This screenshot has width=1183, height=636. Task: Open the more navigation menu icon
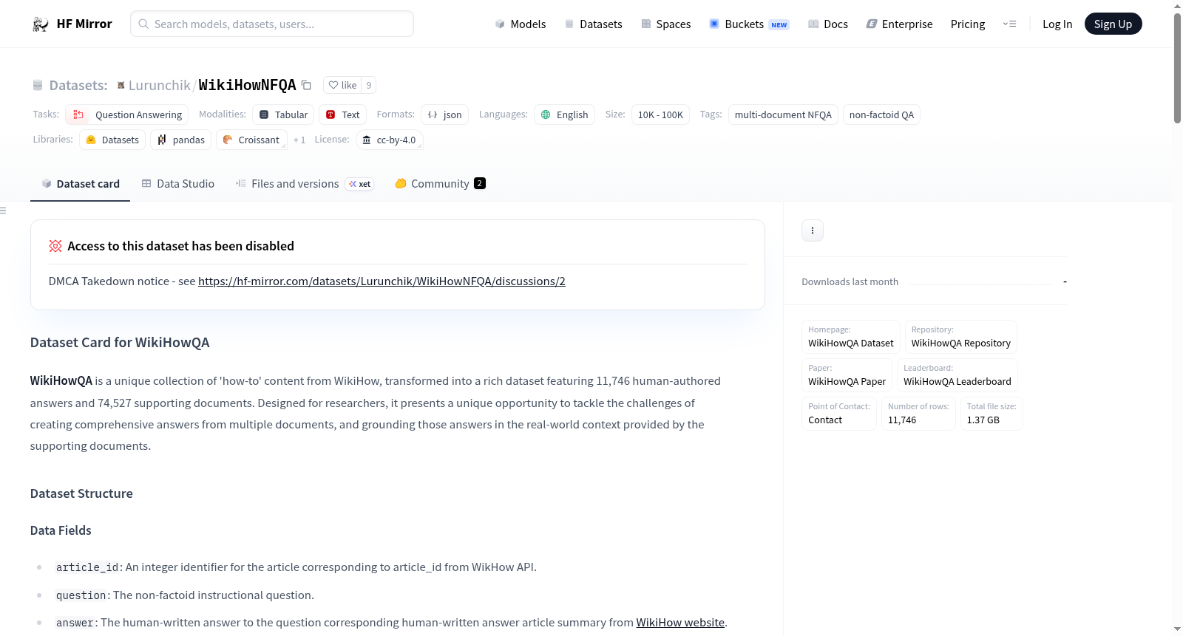[x=1009, y=24]
